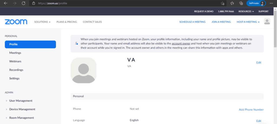Click Add Phone Number
The height and width of the screenshot is (124, 277).
coord(251,110)
